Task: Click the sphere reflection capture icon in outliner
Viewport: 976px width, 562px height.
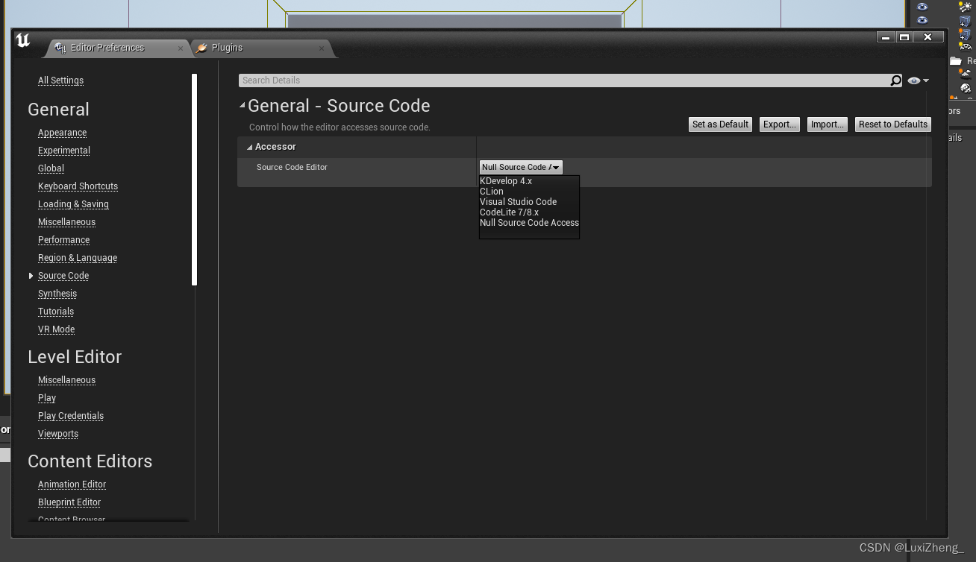Action: 965,88
